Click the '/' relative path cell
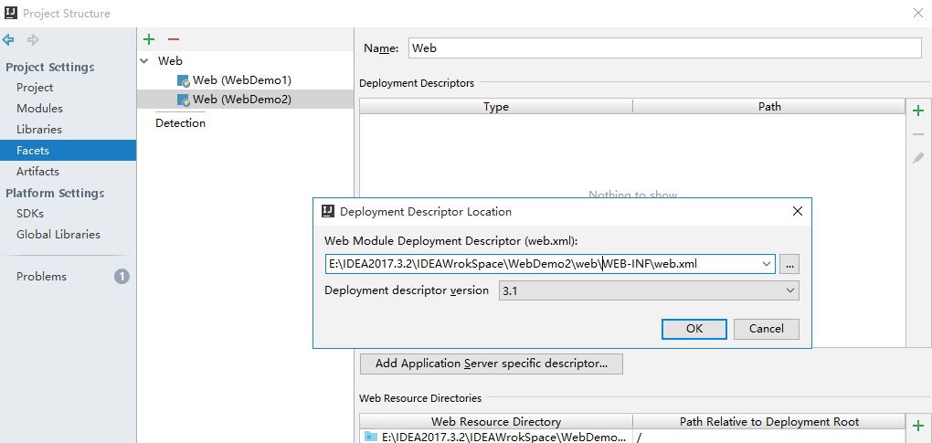This screenshot has width=932, height=443. [x=769, y=437]
